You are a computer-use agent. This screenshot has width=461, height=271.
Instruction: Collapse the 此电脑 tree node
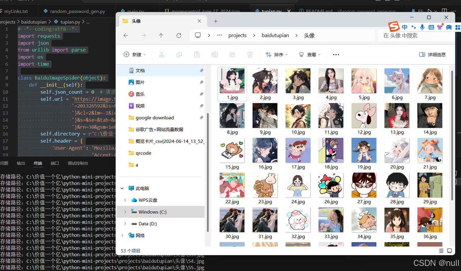pos(122,188)
